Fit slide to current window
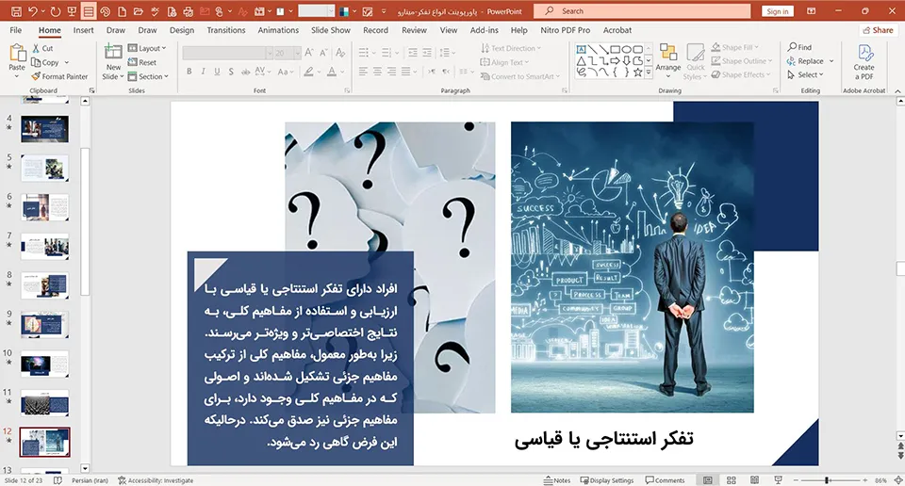905x486 pixels. [898, 480]
